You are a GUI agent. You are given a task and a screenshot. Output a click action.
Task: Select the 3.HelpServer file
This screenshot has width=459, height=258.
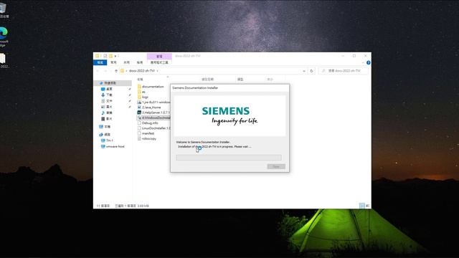153,113
